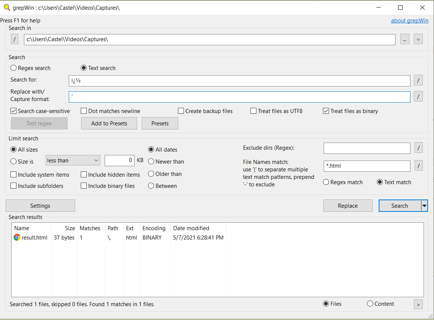
Task: Click the File Names match *.html field
Action: [x=367, y=166]
